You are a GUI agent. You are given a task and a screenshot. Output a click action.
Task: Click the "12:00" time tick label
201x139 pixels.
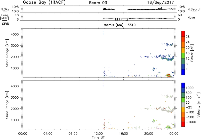click(98, 134)
